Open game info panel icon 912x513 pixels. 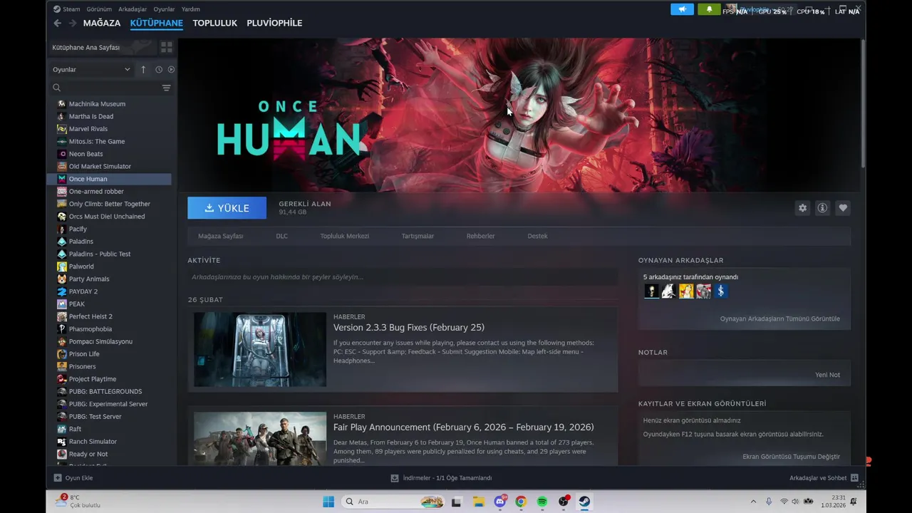coord(822,208)
